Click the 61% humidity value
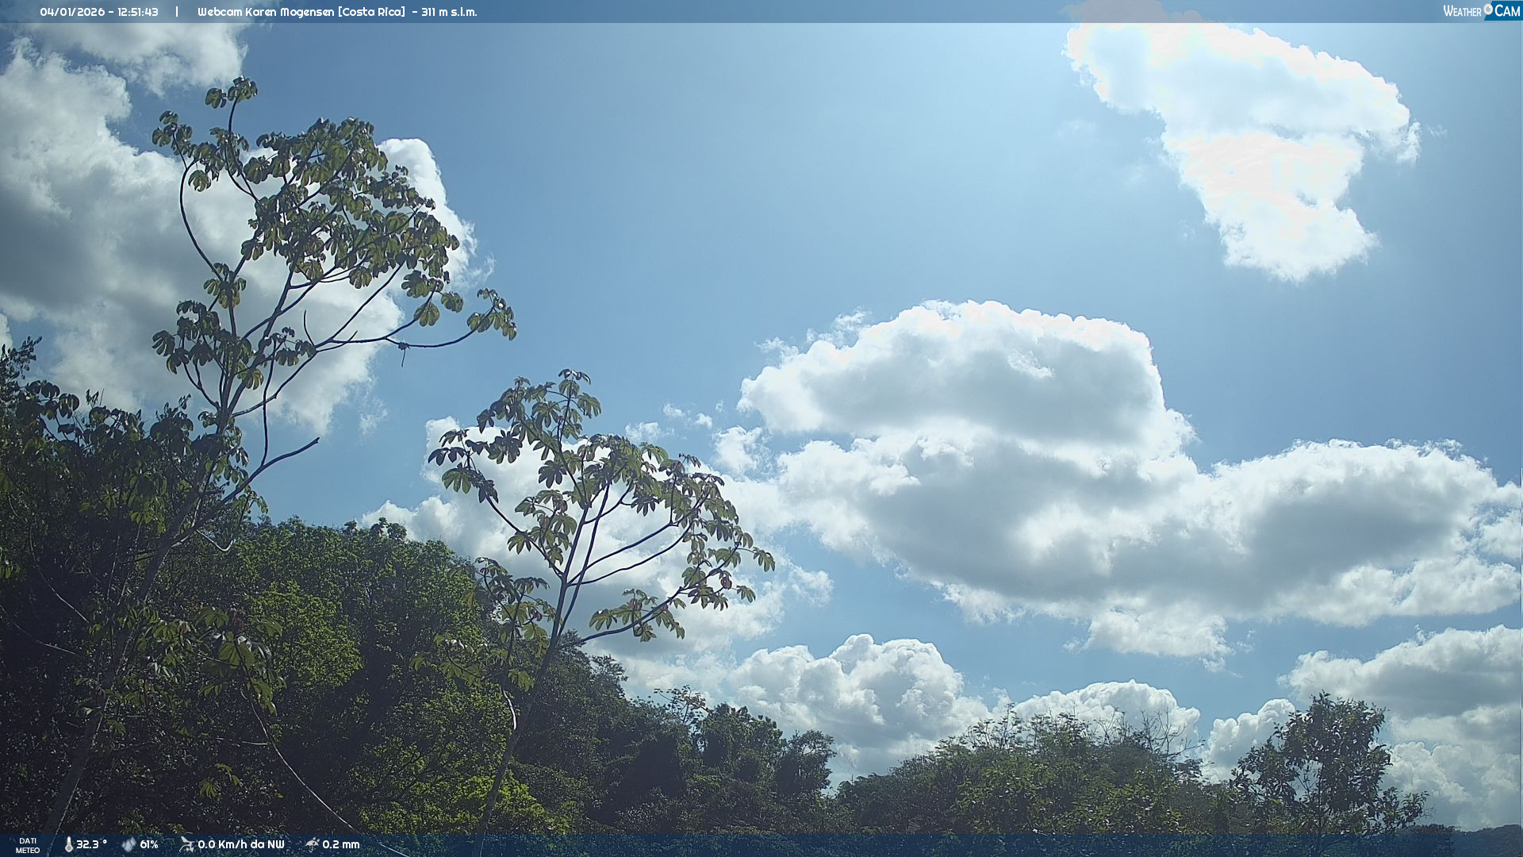Screen dimensions: 1523x857 click(149, 844)
